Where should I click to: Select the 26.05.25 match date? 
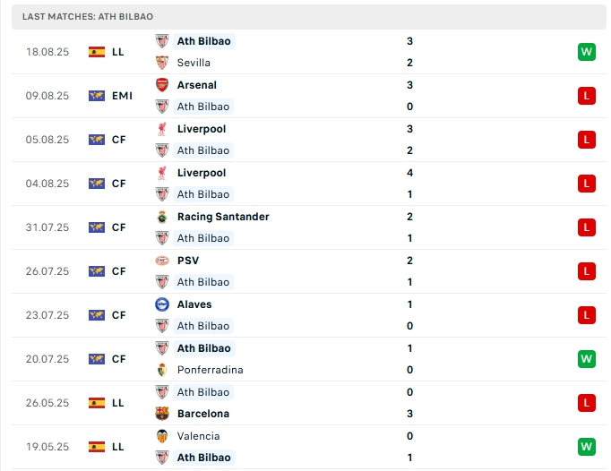tap(47, 403)
